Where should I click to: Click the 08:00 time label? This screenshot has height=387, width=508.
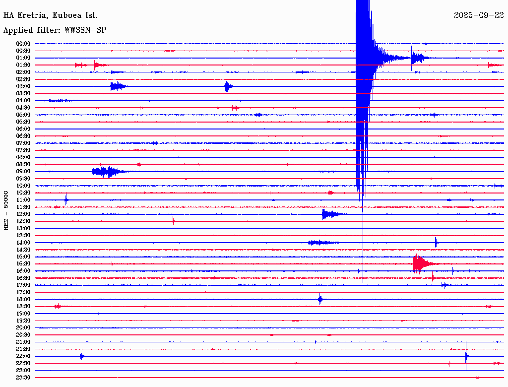point(23,157)
